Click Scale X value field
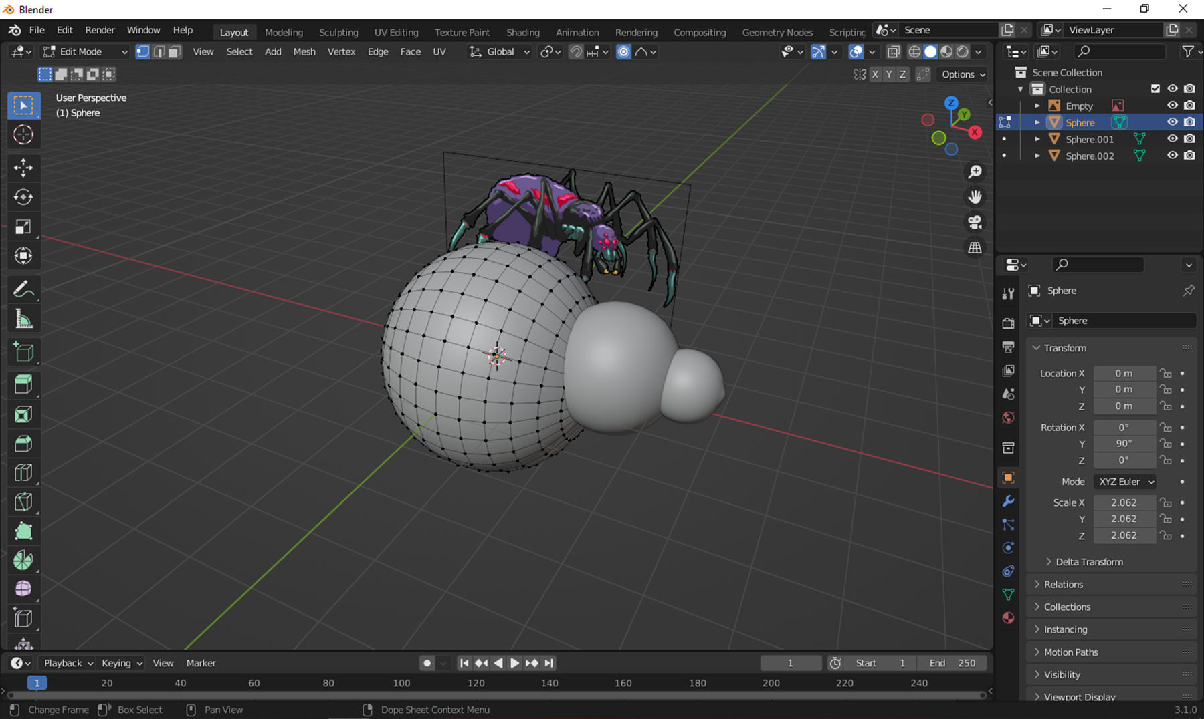This screenshot has height=719, width=1204. point(1124,502)
